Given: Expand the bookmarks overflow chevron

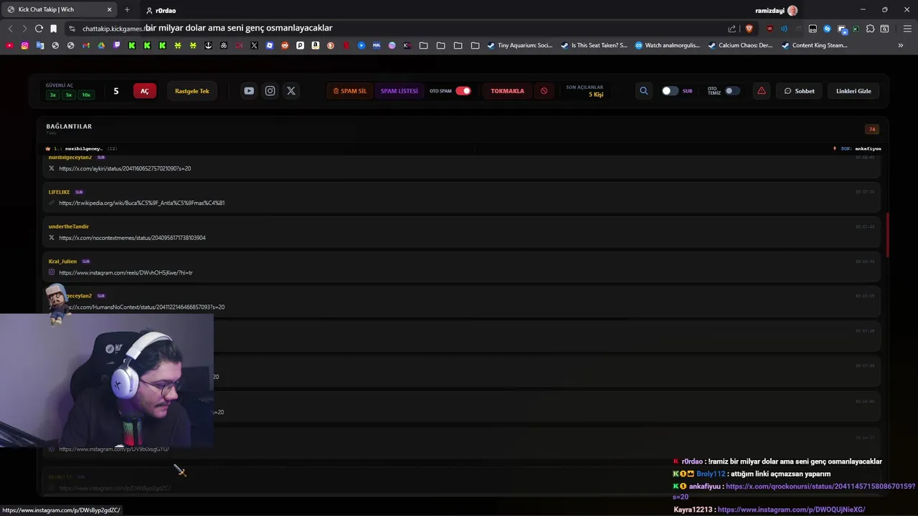Looking at the screenshot, I should (901, 45).
